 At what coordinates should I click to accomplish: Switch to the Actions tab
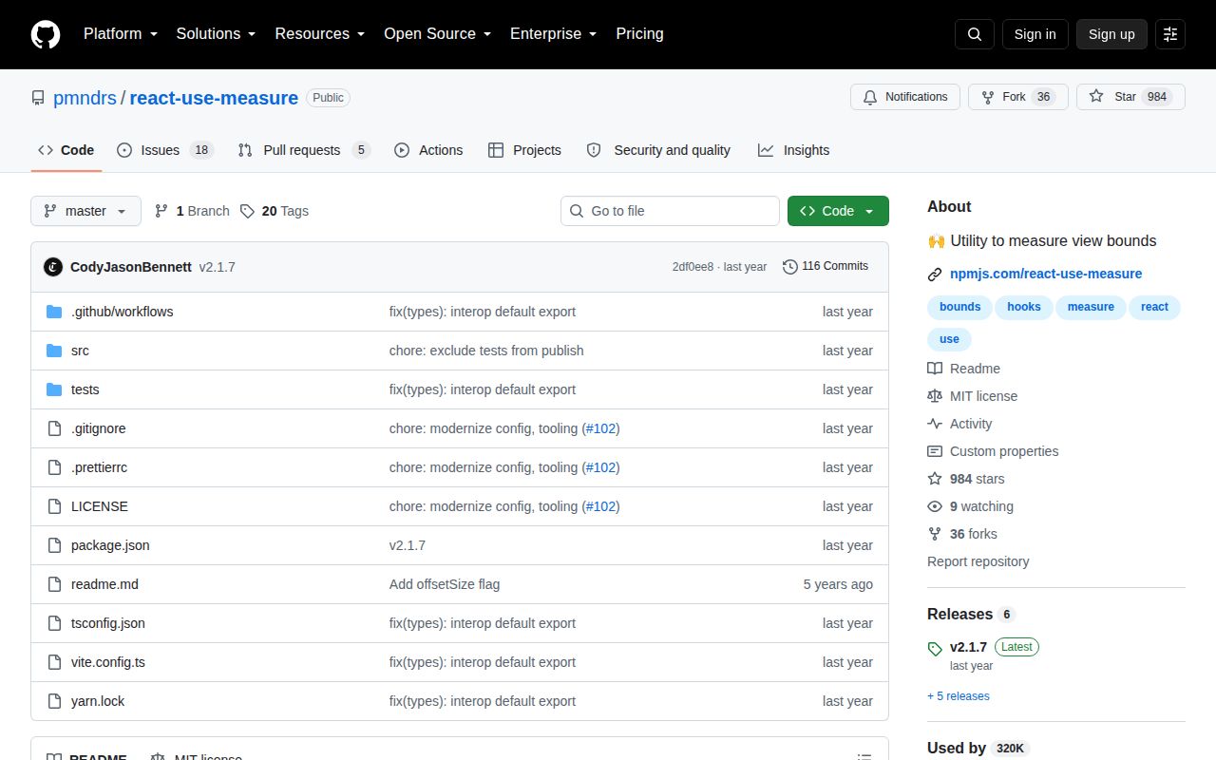click(428, 150)
